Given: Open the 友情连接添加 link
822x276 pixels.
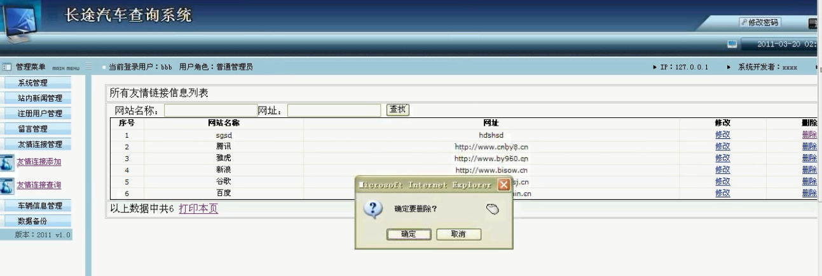Looking at the screenshot, I should 39,162.
